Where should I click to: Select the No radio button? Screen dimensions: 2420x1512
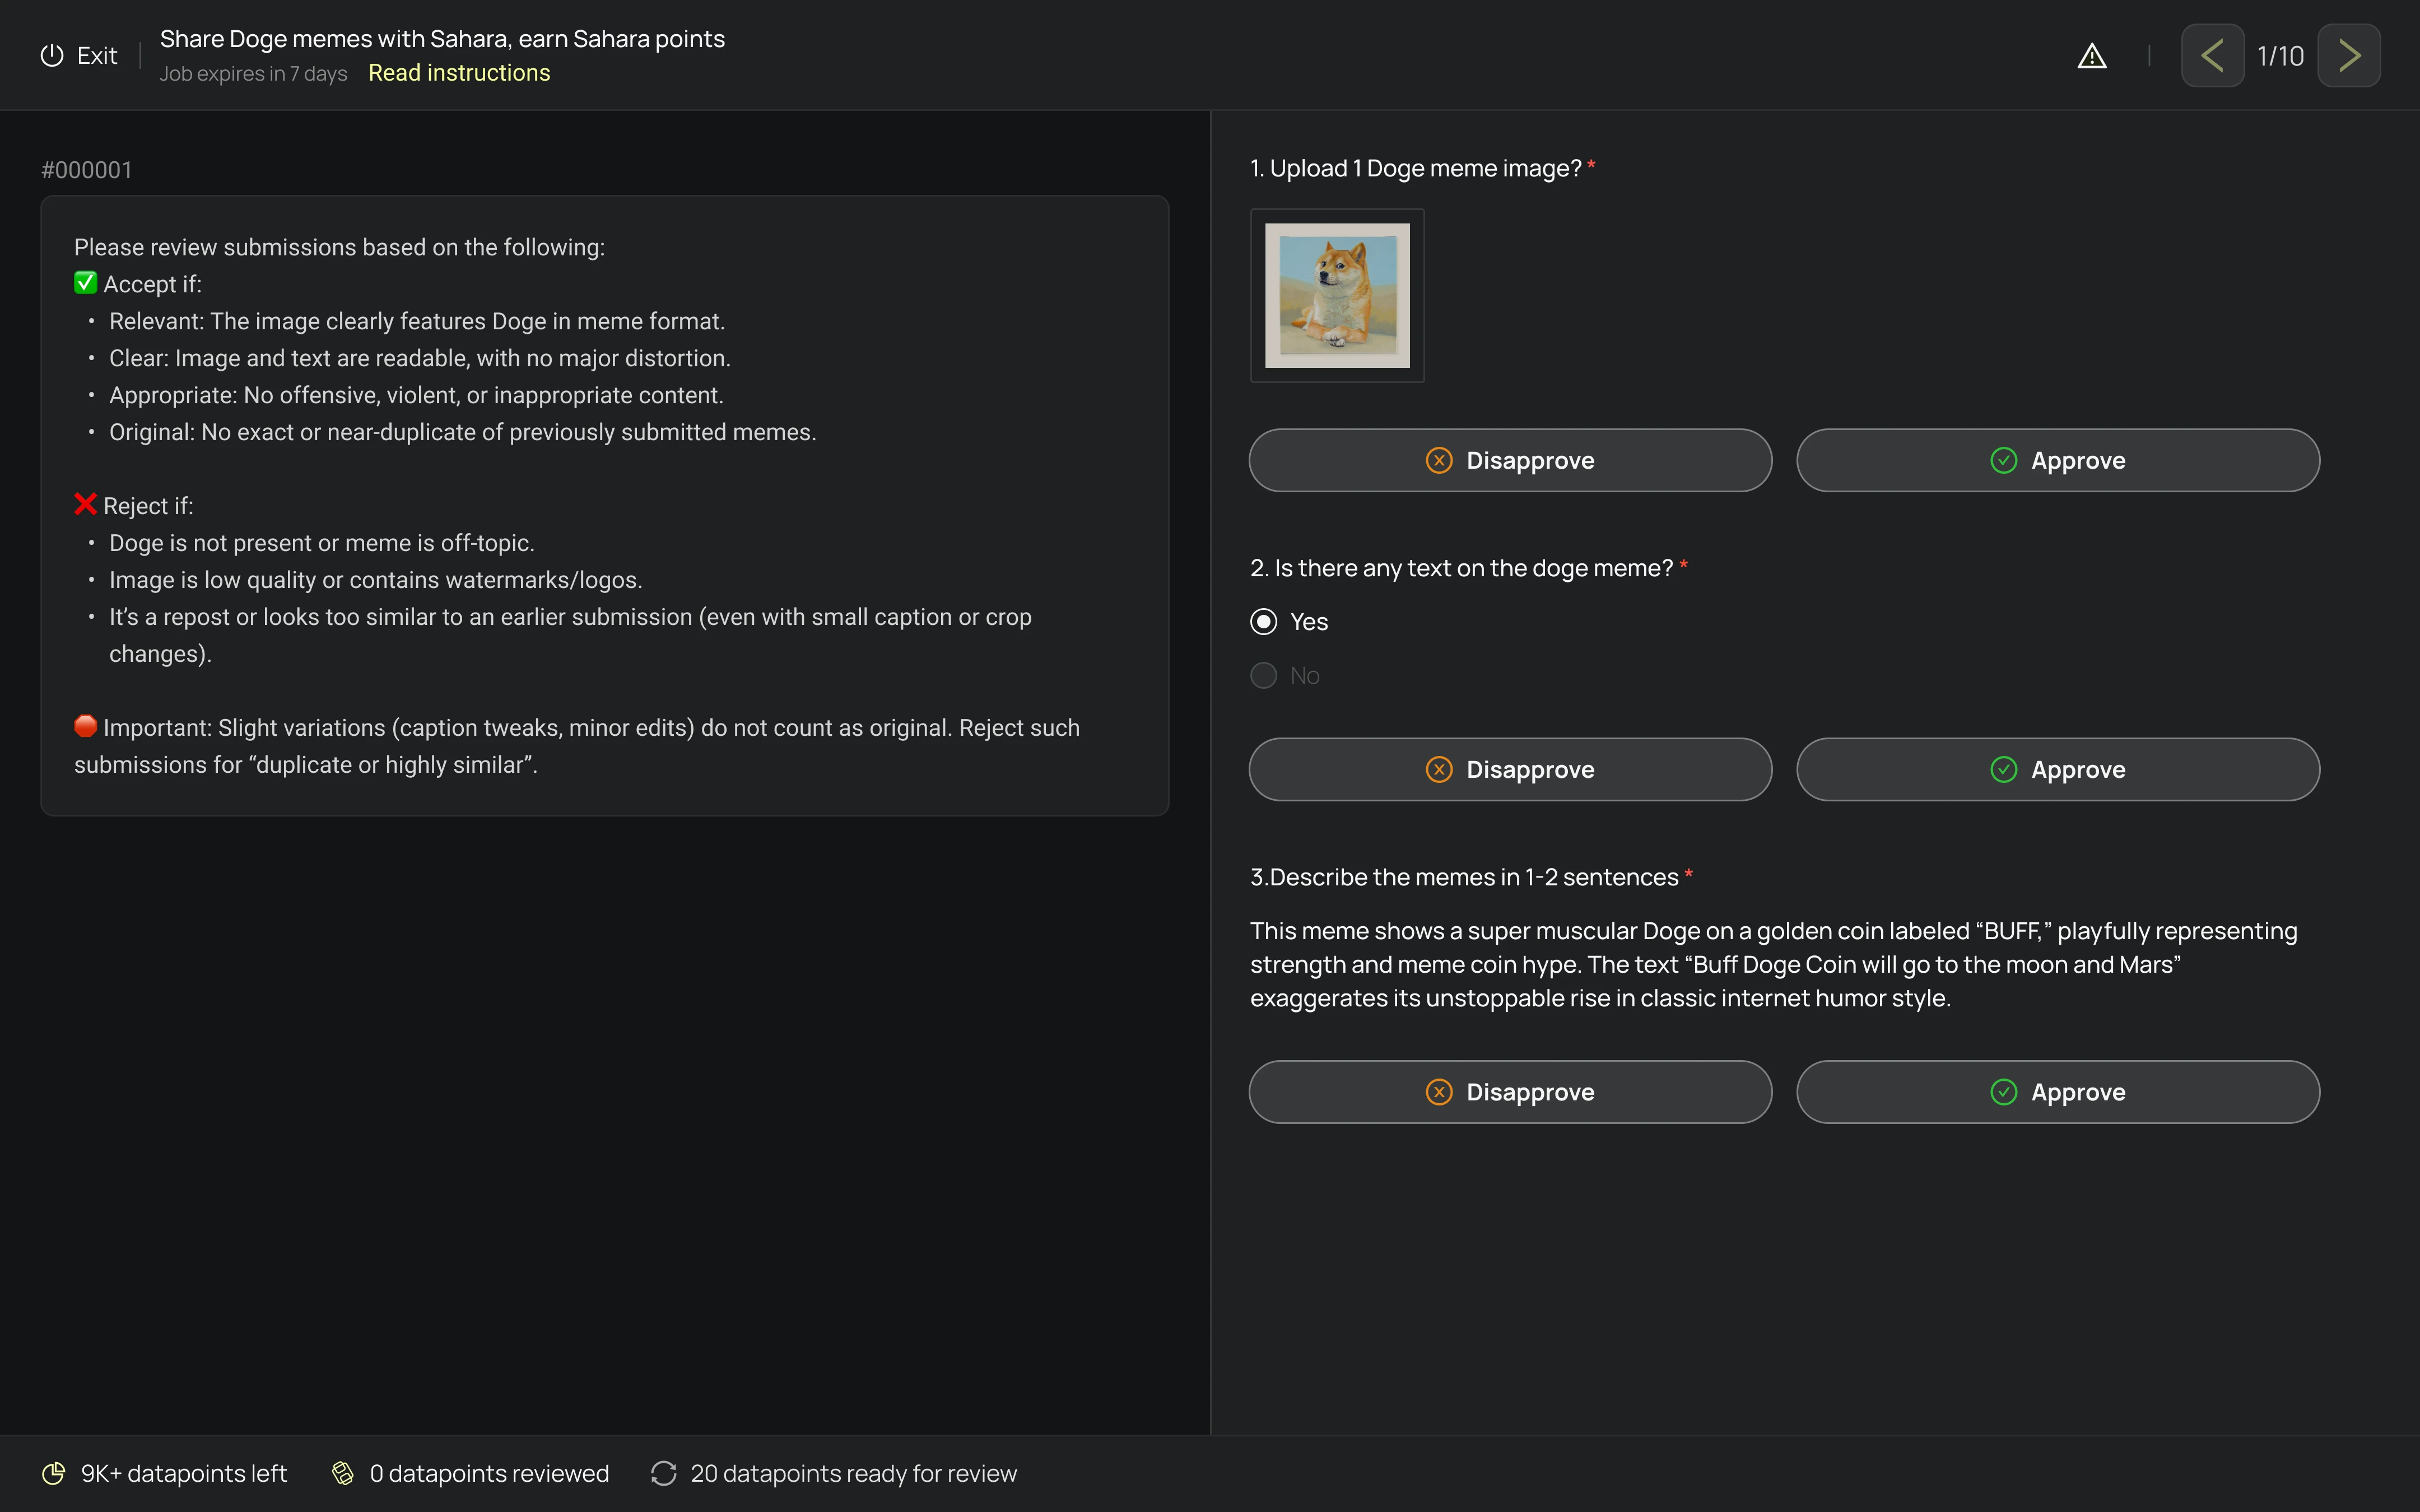(1264, 676)
